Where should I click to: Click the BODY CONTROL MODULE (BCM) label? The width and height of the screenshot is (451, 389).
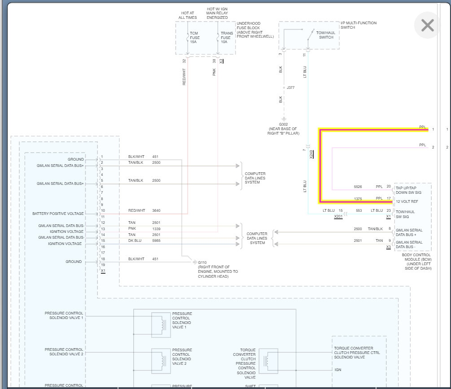(416, 257)
